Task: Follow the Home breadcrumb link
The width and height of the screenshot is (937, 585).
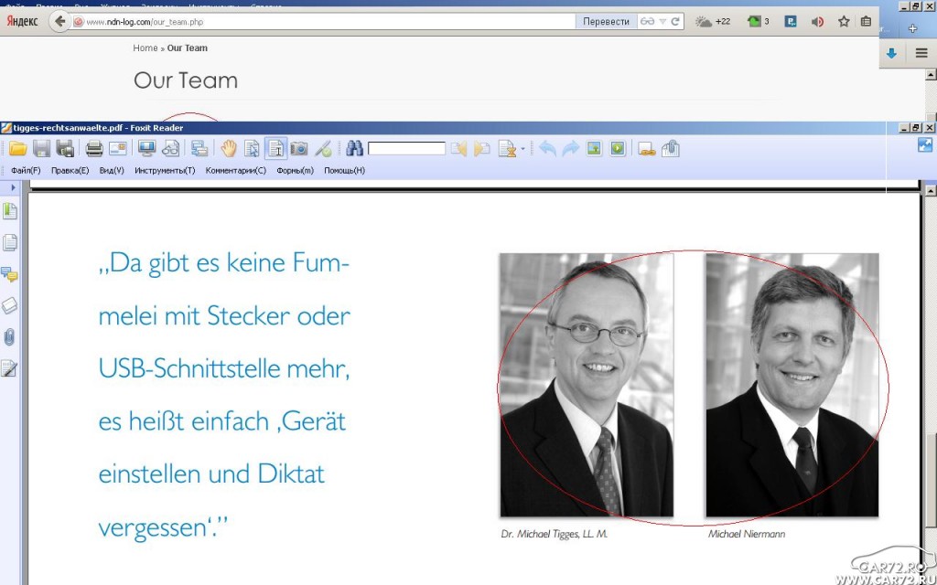Action: point(145,48)
